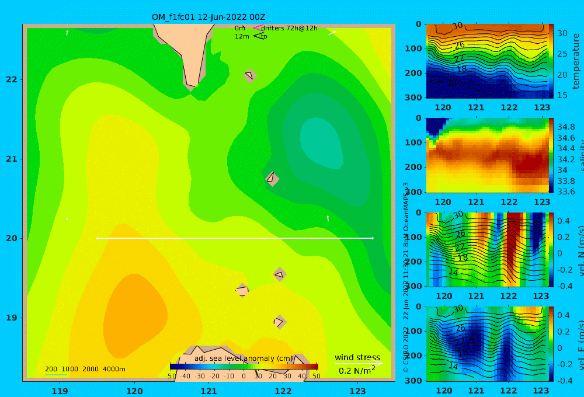The height and width of the screenshot is (397, 584).
Task: Click the '50' maximum of the sea level colorbar
Action: [x=316, y=376]
